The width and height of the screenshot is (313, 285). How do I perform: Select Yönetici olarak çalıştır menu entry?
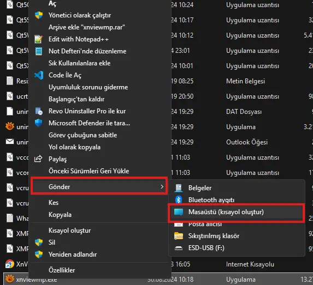80,15
